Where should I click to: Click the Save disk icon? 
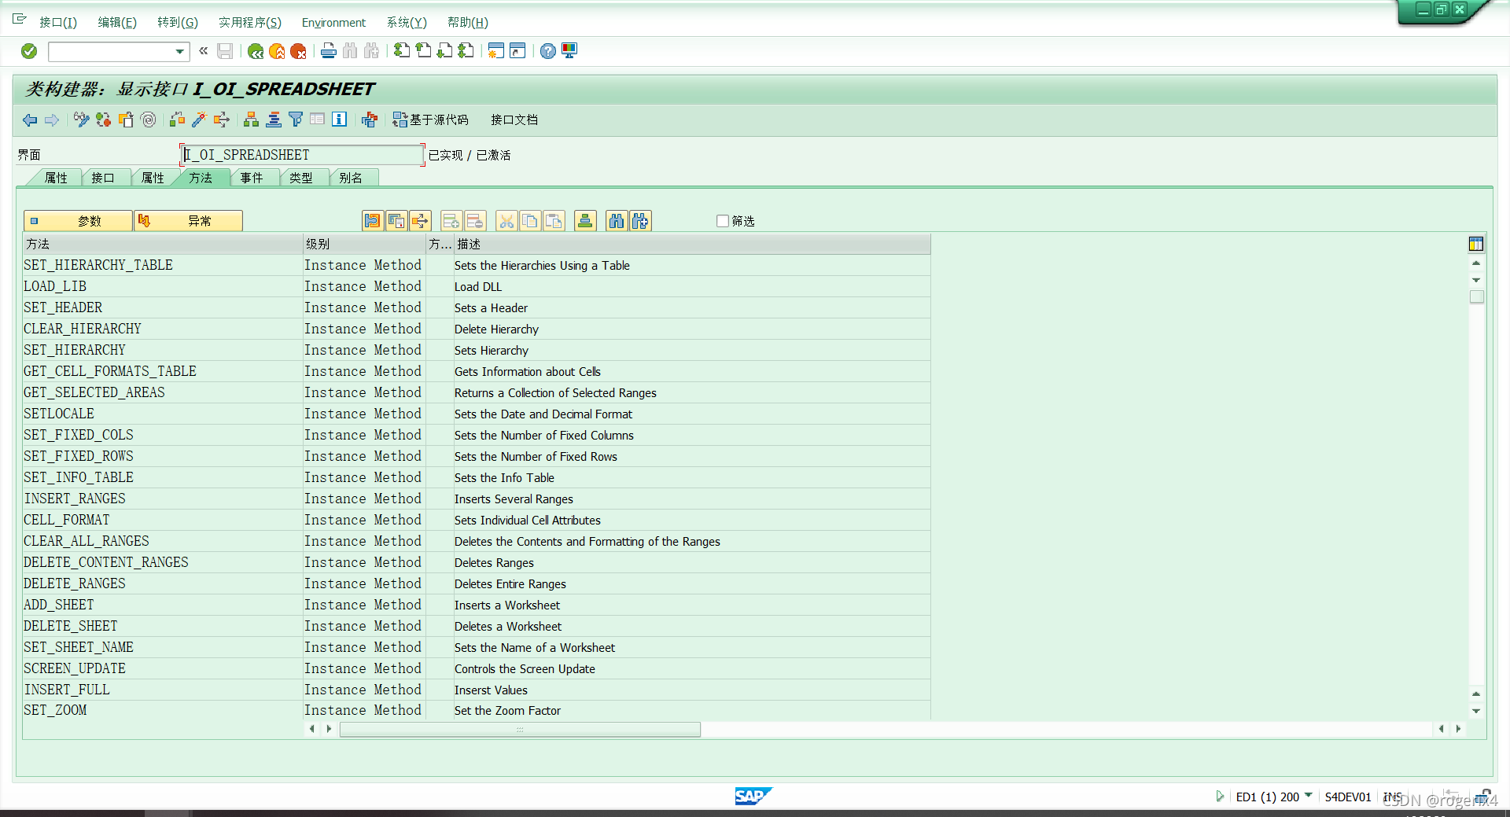point(225,51)
